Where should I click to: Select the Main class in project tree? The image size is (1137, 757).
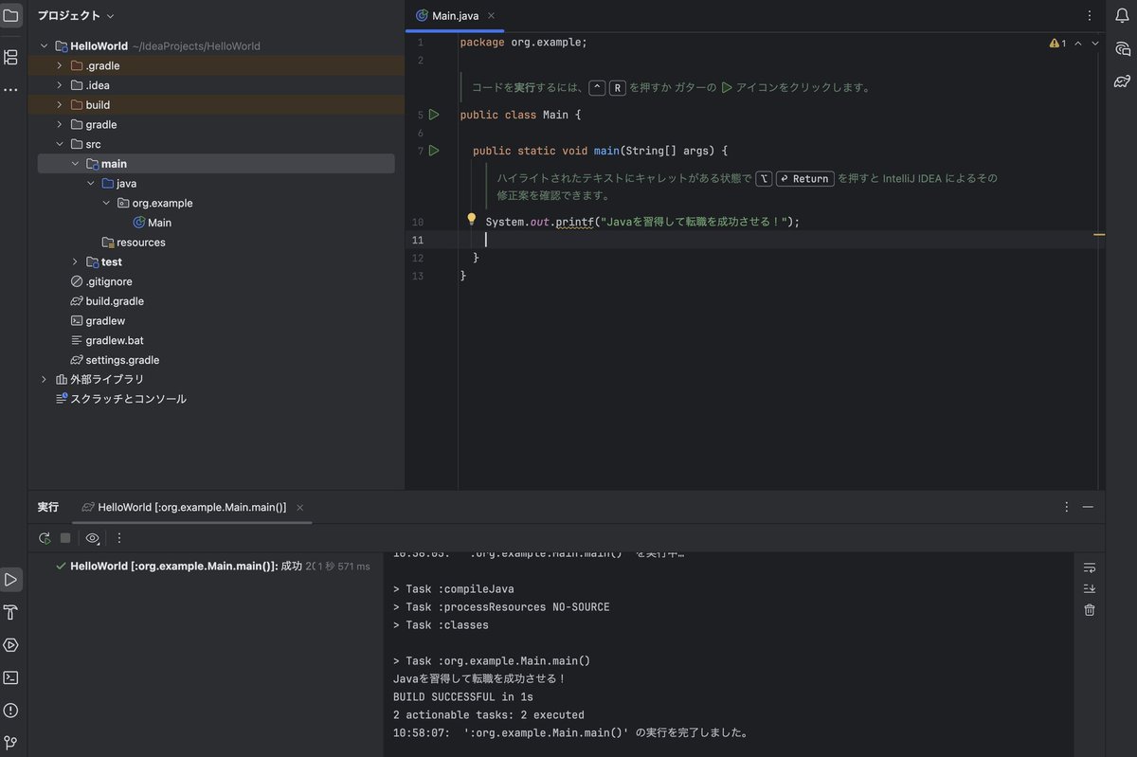coord(152,223)
